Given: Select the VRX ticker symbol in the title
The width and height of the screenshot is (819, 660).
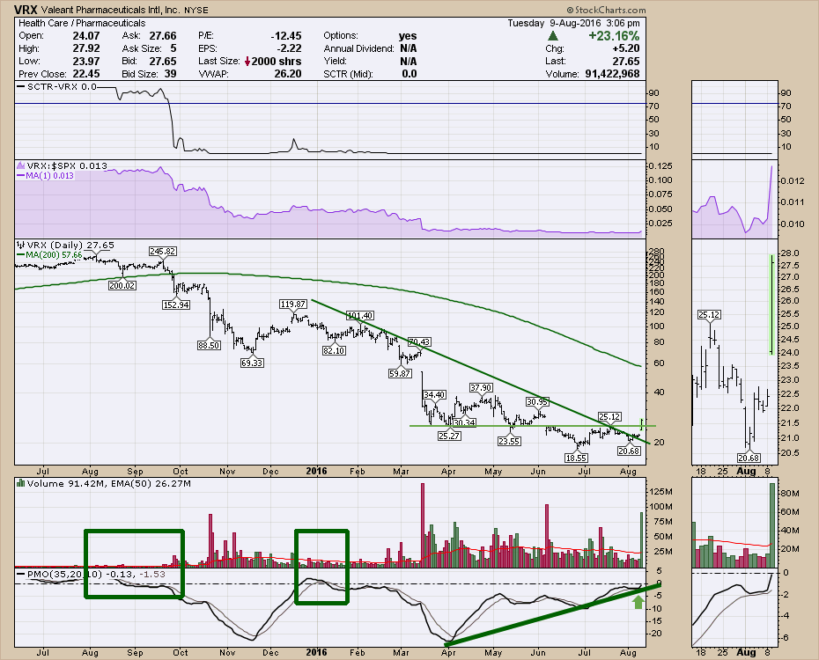Looking at the screenshot, I should [x=25, y=10].
